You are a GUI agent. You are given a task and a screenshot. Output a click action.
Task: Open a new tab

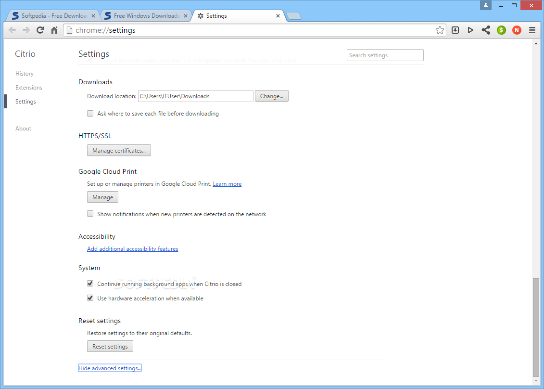tap(294, 16)
